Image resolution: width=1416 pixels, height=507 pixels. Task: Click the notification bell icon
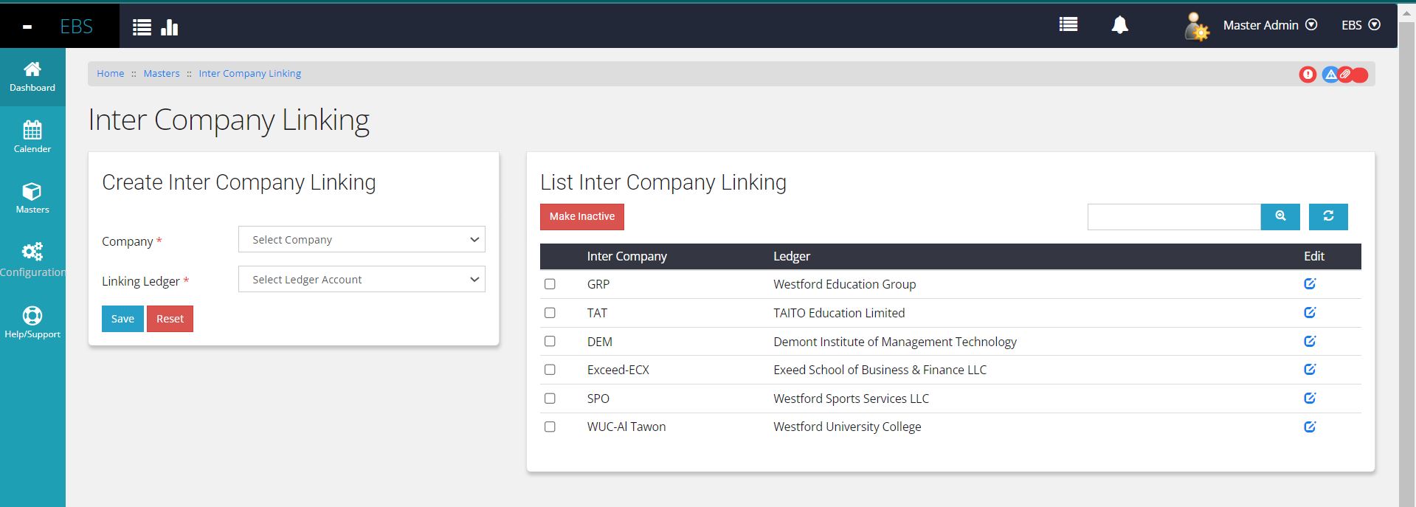pos(1119,25)
